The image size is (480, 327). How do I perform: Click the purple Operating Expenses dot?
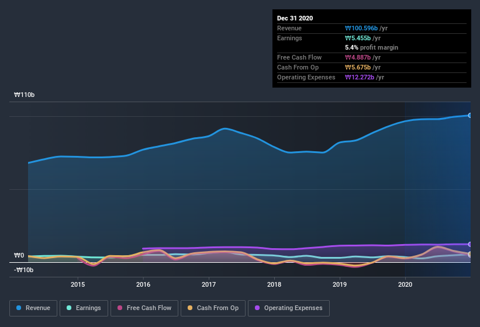tap(258, 308)
